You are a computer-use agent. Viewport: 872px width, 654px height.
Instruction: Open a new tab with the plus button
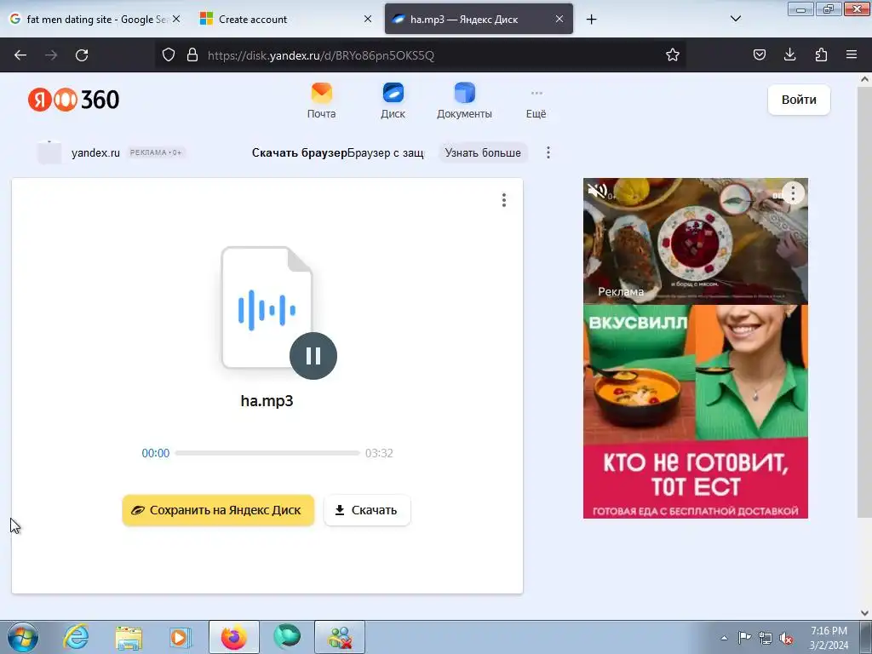[x=591, y=20]
